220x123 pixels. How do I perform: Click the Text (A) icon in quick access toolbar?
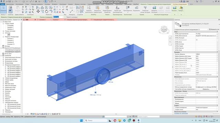point(36,1)
